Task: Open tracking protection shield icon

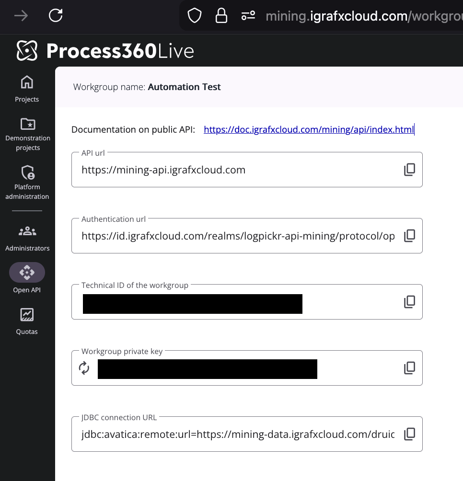Action: click(195, 15)
